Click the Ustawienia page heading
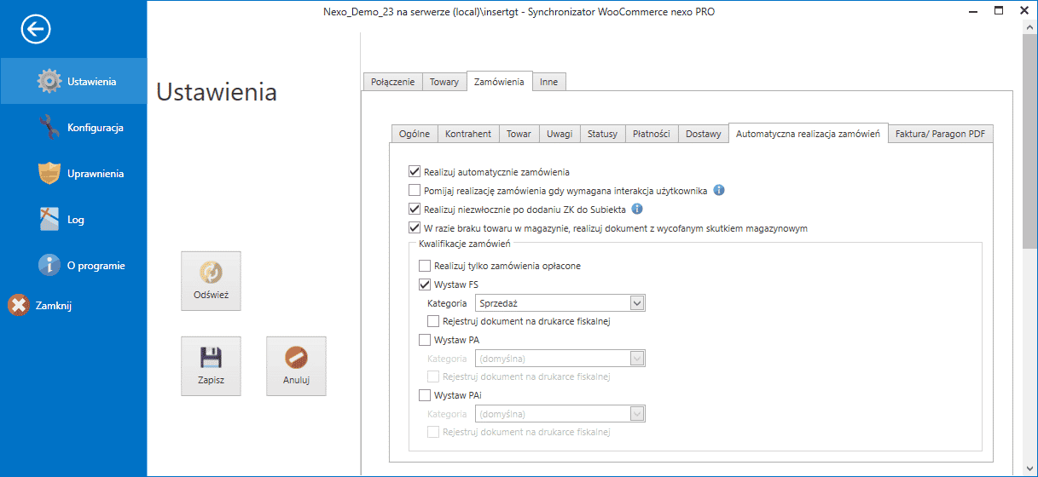The width and height of the screenshot is (1038, 477). click(217, 91)
